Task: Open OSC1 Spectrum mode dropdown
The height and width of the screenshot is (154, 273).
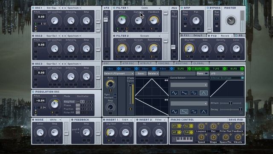Action: pyautogui.click(x=74, y=8)
